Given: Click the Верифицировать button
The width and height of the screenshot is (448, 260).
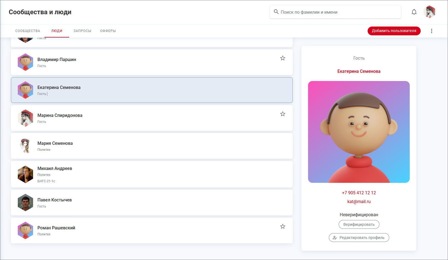Looking at the screenshot, I should coord(359,224).
